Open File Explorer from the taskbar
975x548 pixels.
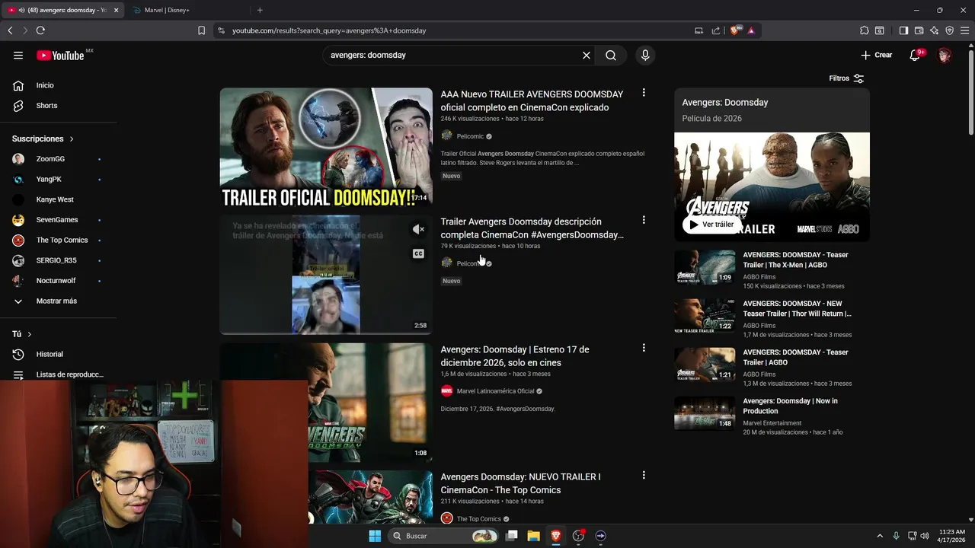point(534,536)
